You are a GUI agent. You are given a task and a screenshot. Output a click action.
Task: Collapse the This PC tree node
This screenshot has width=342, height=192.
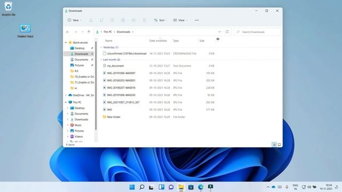[66, 102]
